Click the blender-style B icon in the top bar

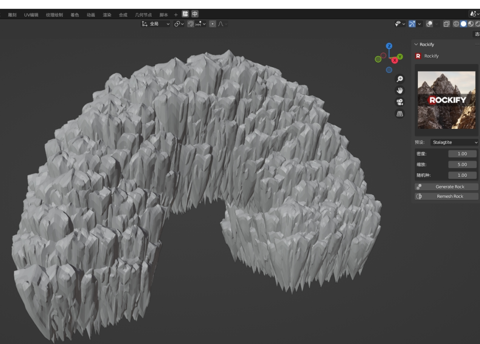pyautogui.click(x=185, y=14)
